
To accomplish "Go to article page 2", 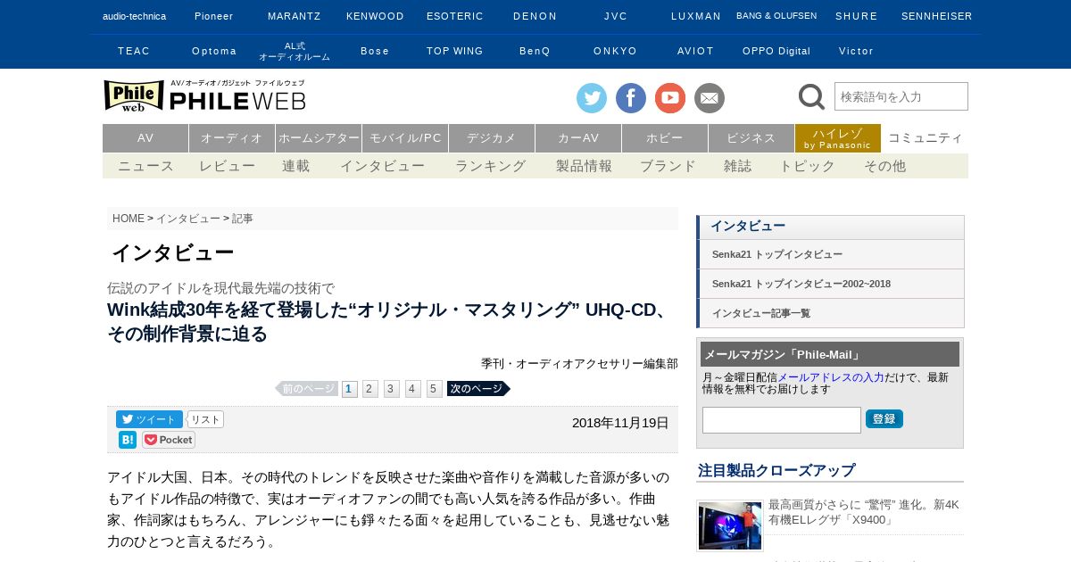I will pos(370,389).
